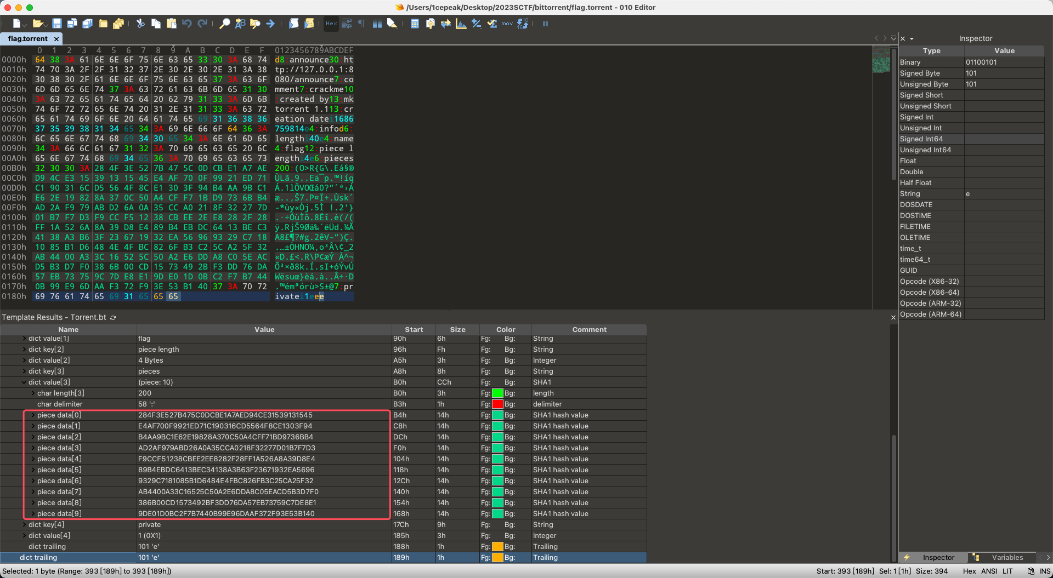
Task: Click the Compare files arrows icon
Action: click(446, 24)
